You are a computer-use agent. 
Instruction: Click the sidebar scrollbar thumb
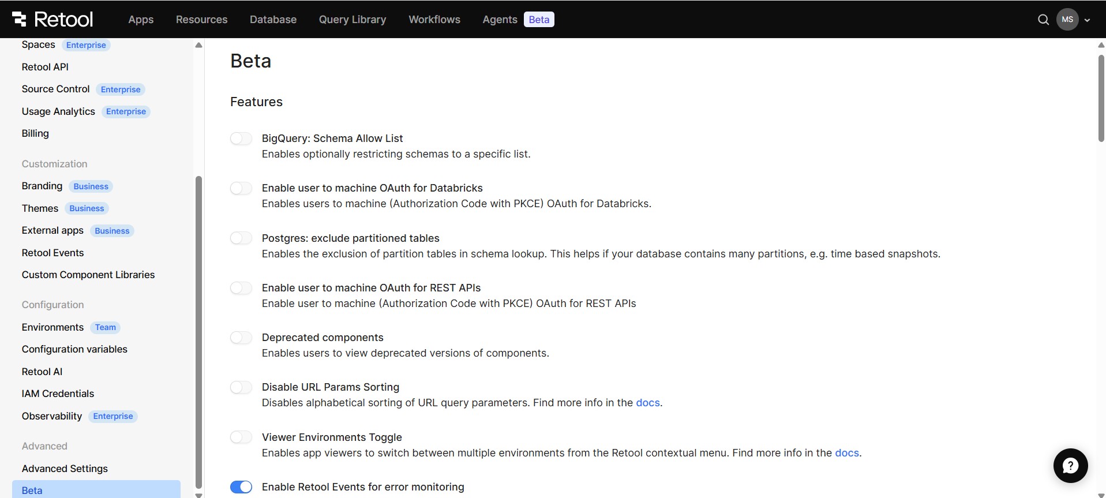pos(198,332)
